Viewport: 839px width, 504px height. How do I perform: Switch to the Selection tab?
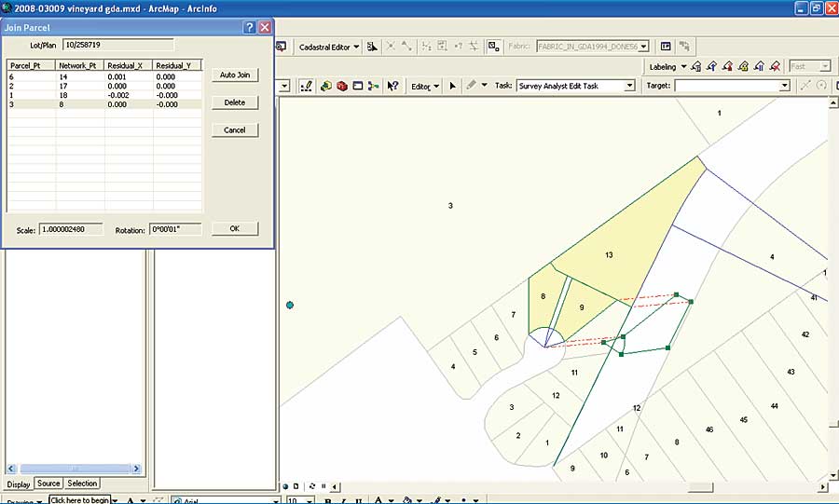(82, 484)
